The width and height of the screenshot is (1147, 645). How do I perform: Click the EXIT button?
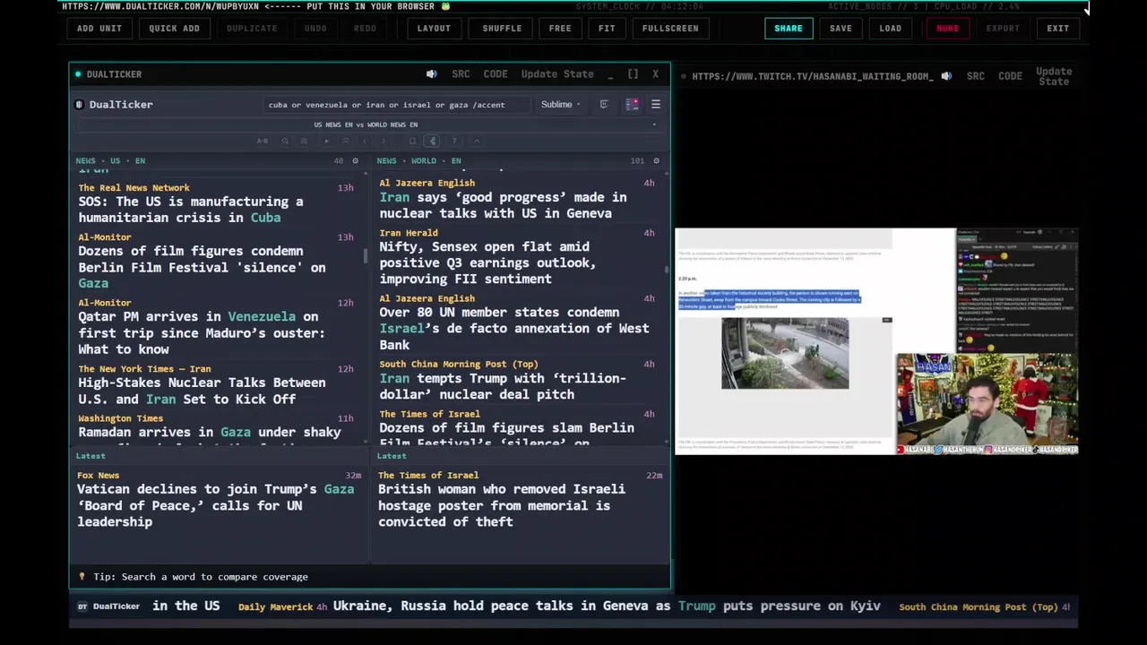1058,28
